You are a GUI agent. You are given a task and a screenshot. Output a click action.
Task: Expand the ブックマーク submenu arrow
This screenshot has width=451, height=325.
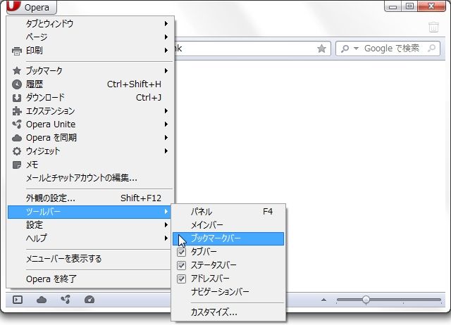click(x=166, y=70)
